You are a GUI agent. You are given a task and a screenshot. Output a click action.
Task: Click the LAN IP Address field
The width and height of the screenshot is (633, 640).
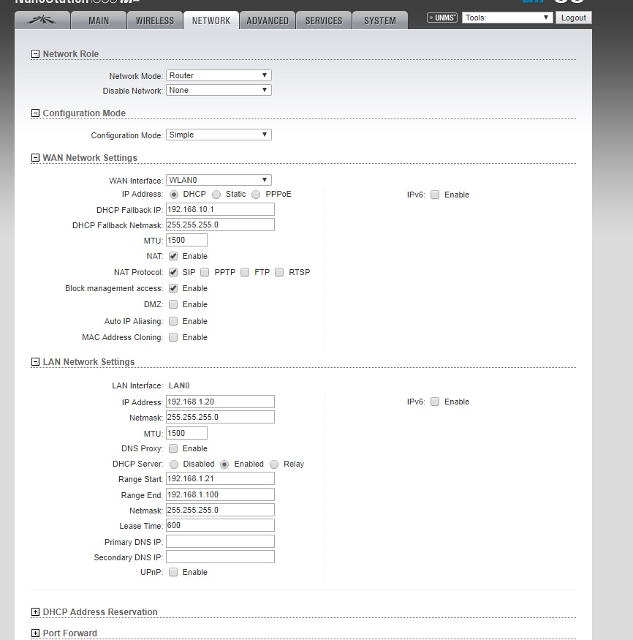(x=220, y=402)
